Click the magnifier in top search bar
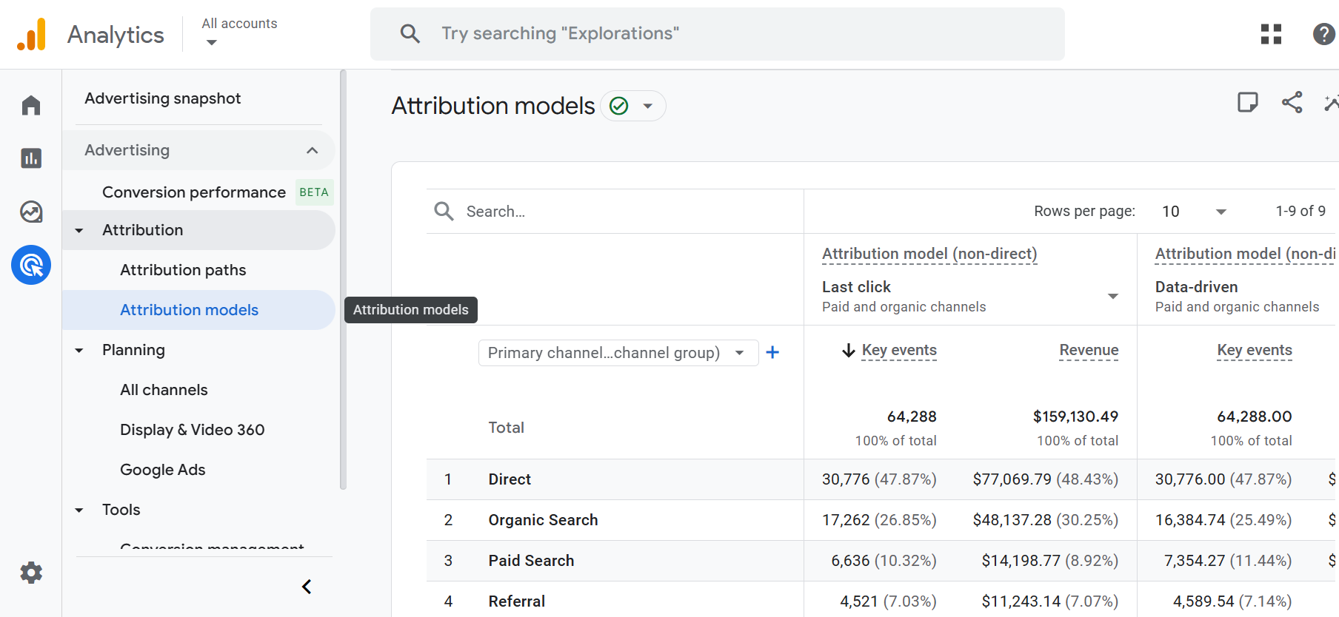The image size is (1339, 617). (x=410, y=33)
